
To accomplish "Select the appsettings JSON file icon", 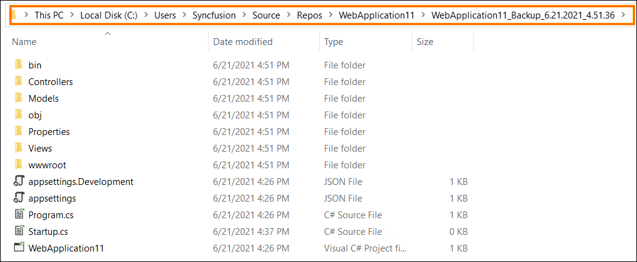I will (19, 198).
